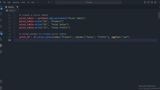The image size is (160, 90).
Task: Click line number 23 in the gutter
Action: 9,18
